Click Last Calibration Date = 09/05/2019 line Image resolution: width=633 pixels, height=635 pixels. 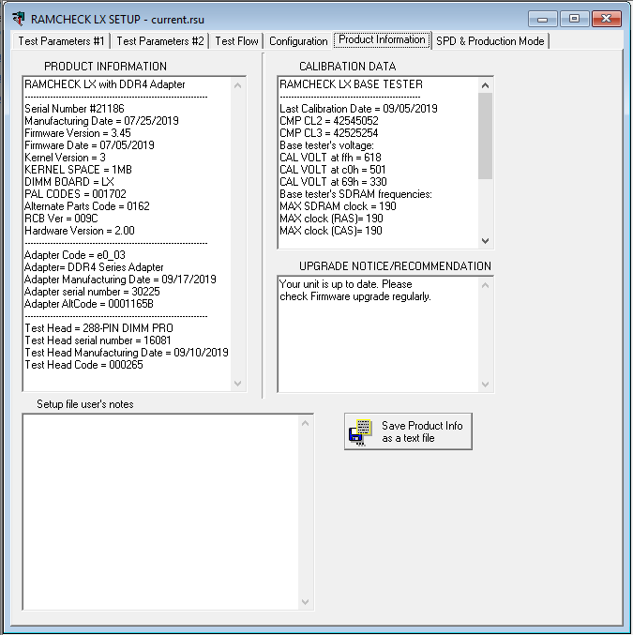pyautogui.click(x=358, y=109)
